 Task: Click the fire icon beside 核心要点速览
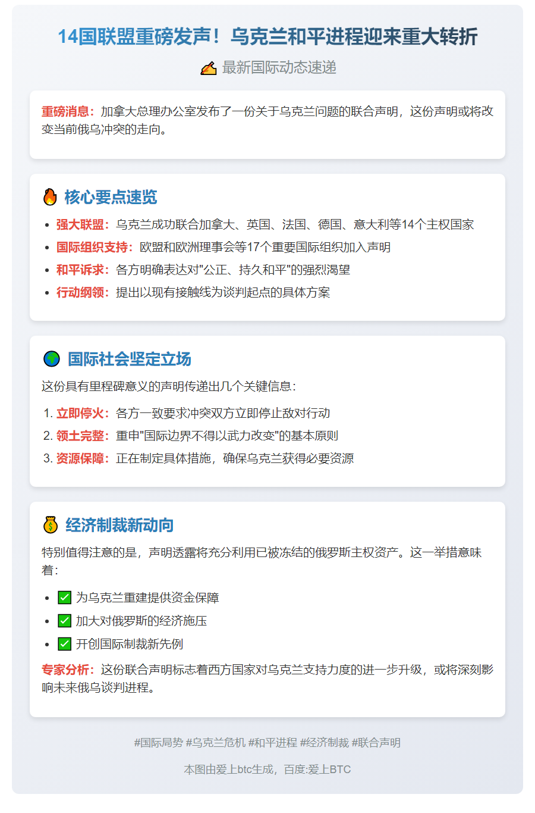(50, 197)
